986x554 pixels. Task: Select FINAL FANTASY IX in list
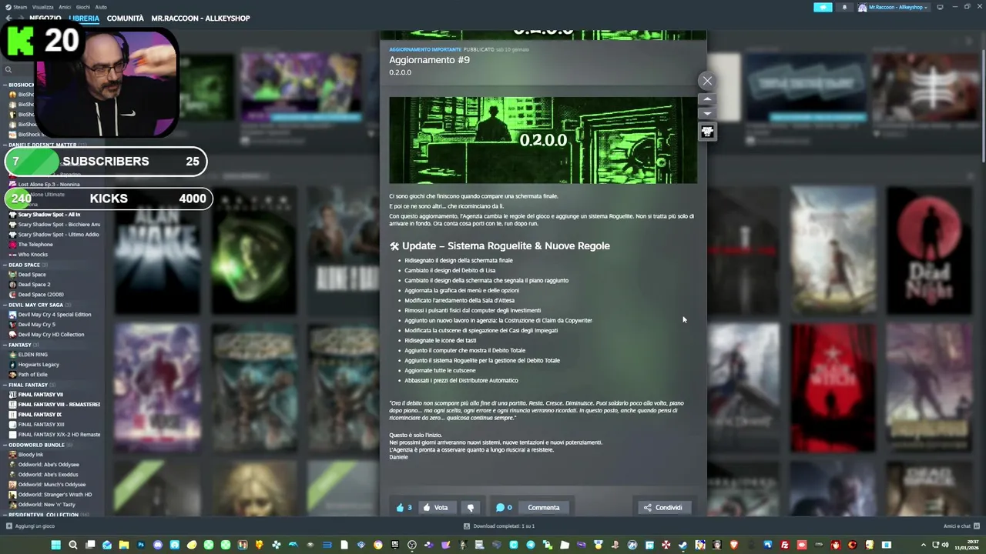coord(39,415)
